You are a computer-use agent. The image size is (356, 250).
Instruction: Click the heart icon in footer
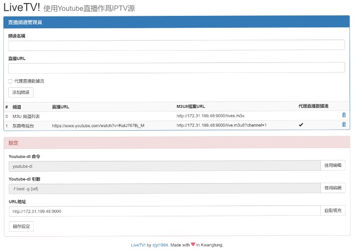point(193,245)
